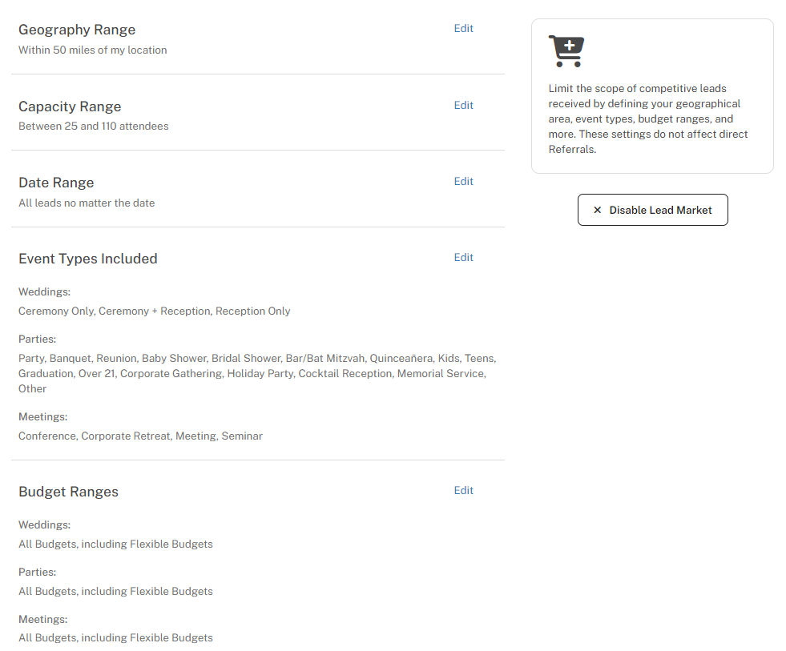Screen dimensions: 786x651
Task: Click the 'Within 50 miles of my location' text
Action: [93, 50]
